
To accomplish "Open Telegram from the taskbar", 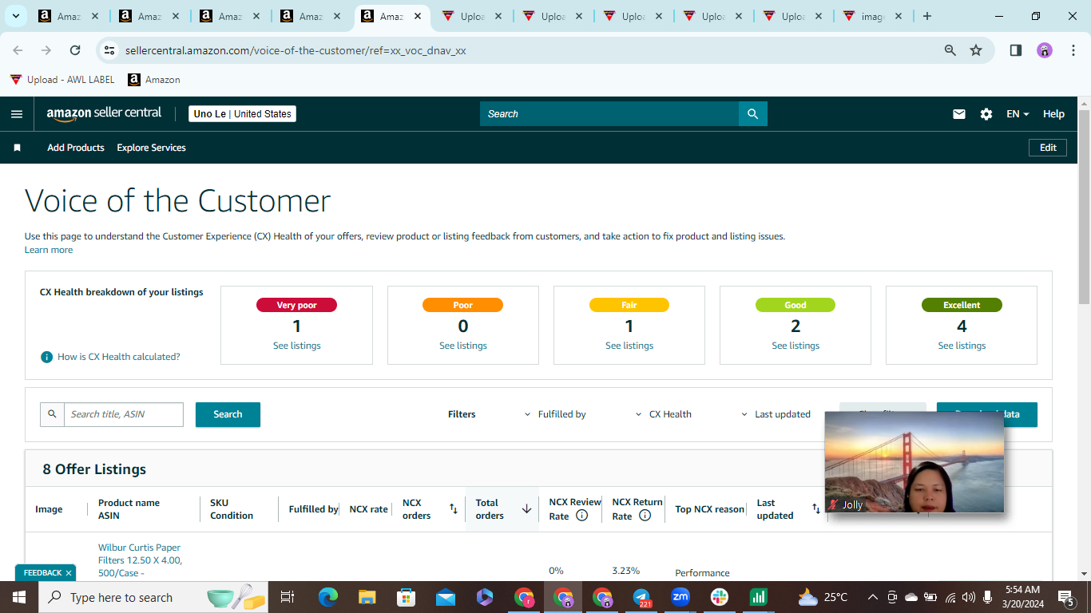I will pyautogui.click(x=641, y=597).
